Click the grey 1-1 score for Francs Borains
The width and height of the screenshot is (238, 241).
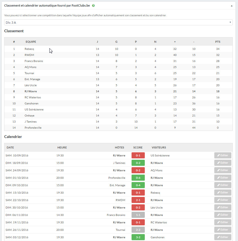tap(138, 215)
